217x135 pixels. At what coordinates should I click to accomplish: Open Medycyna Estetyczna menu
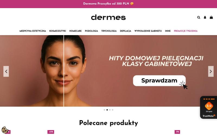point(33,31)
